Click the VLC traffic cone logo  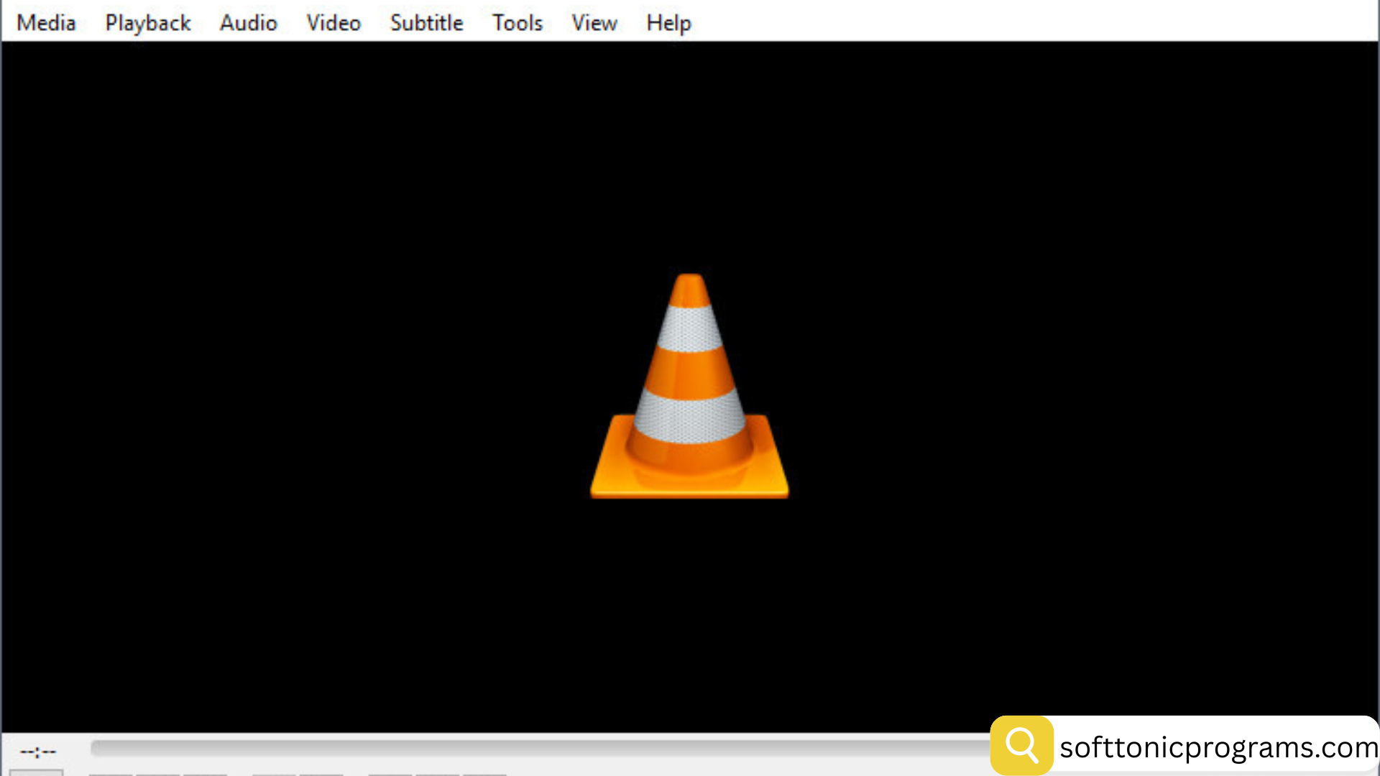click(688, 384)
